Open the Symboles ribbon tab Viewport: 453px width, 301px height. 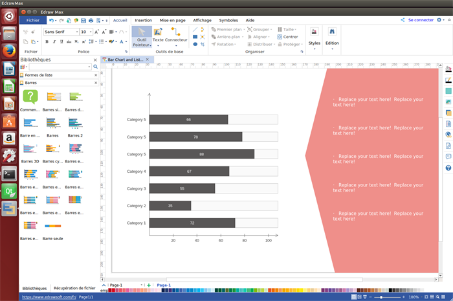228,20
